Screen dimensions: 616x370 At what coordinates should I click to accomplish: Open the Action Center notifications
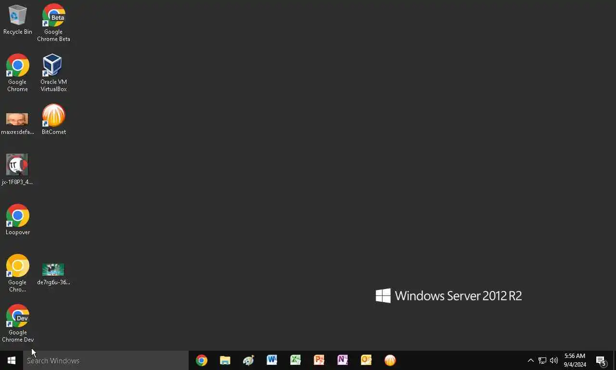click(601, 360)
